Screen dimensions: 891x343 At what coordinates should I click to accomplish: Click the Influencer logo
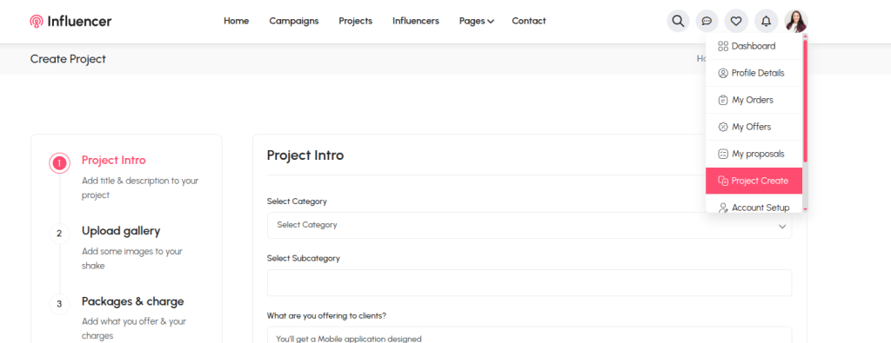pyautogui.click(x=70, y=22)
